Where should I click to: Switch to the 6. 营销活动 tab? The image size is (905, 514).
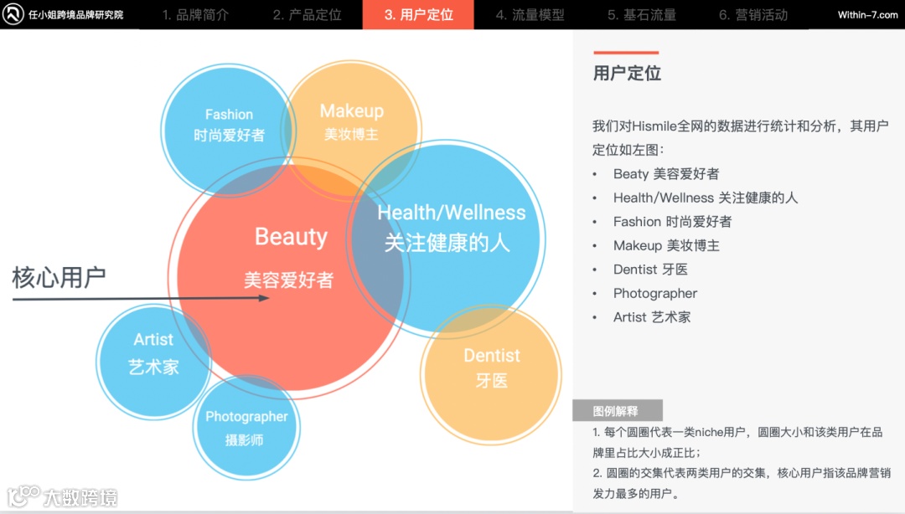[752, 14]
